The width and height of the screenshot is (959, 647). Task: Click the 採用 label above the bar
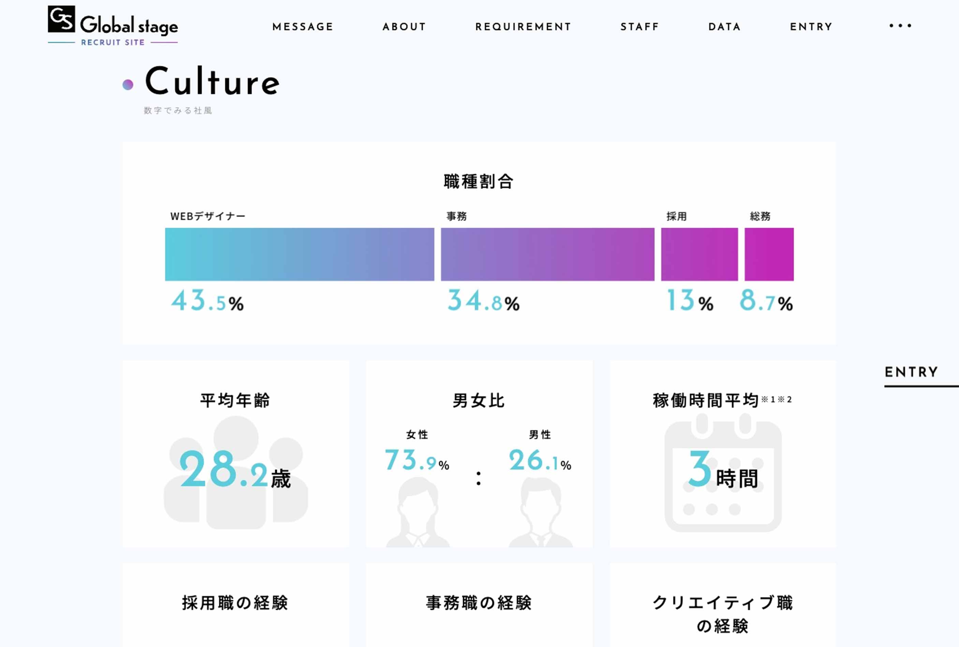(x=677, y=216)
